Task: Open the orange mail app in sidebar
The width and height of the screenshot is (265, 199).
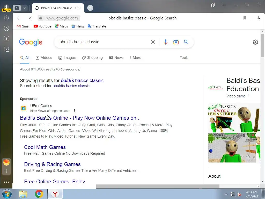Action: 6,162
